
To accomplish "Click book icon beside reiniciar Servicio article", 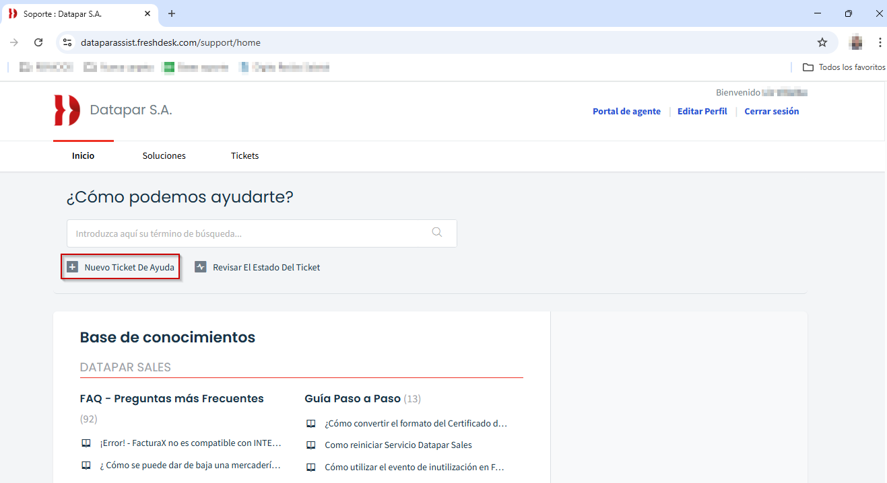I will pos(310,445).
